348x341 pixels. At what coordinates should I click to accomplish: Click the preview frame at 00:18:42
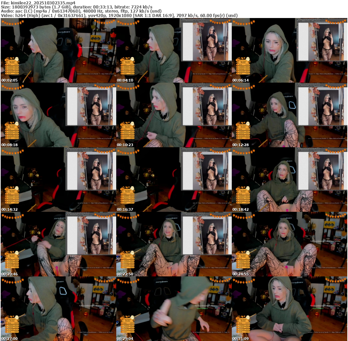289,180
